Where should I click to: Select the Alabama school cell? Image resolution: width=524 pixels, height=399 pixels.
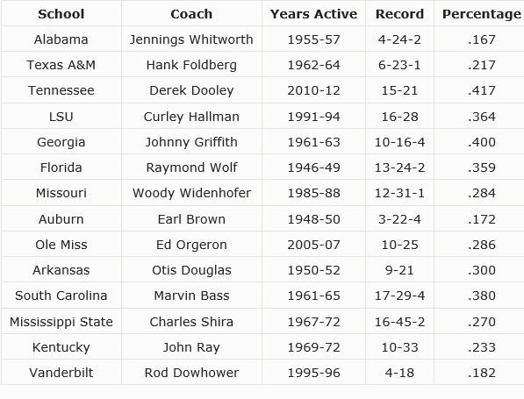pyautogui.click(x=61, y=39)
